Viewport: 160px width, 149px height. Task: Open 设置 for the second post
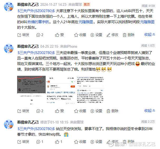coord(96,111)
